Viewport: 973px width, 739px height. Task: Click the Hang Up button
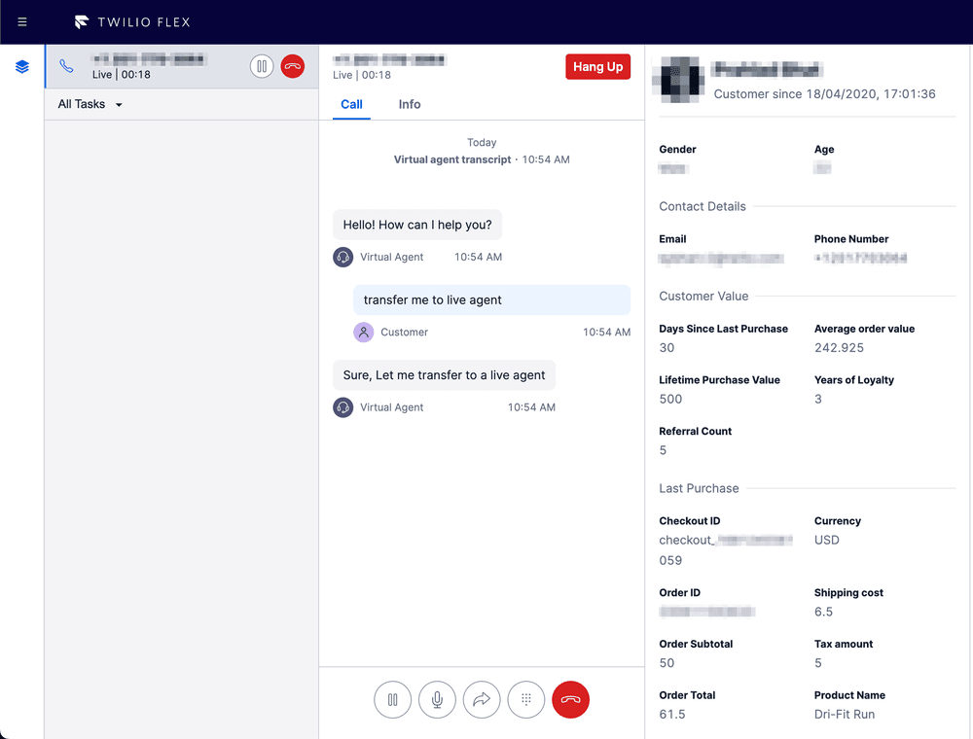(597, 66)
